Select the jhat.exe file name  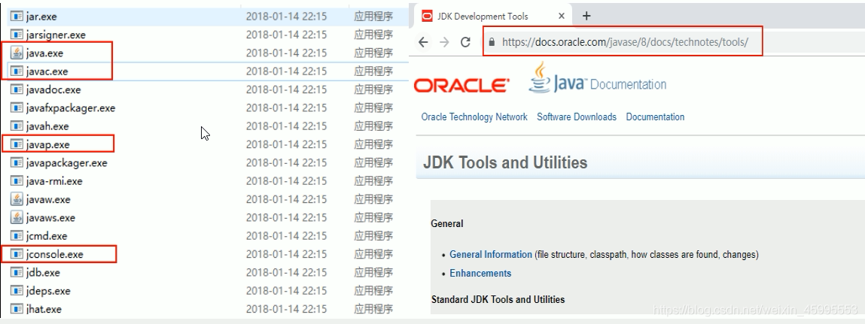pos(44,308)
